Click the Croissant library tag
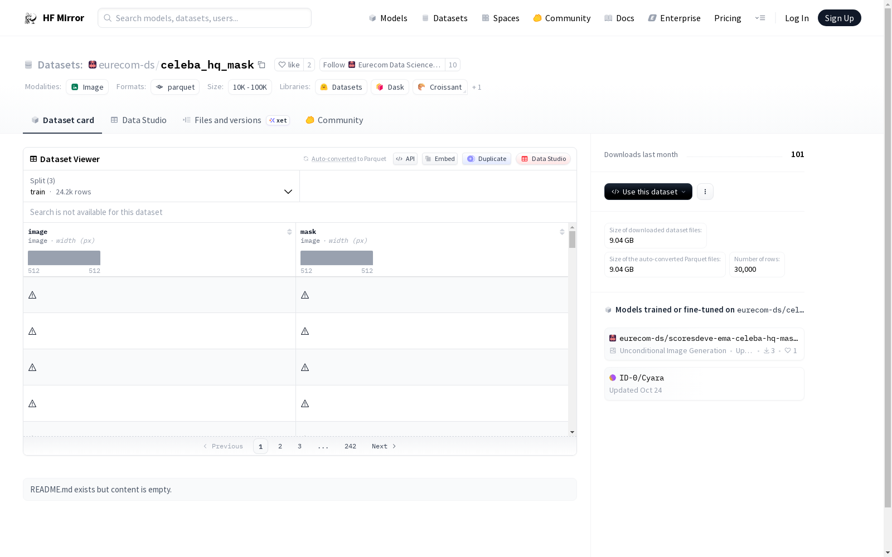Image resolution: width=892 pixels, height=557 pixels. click(440, 87)
